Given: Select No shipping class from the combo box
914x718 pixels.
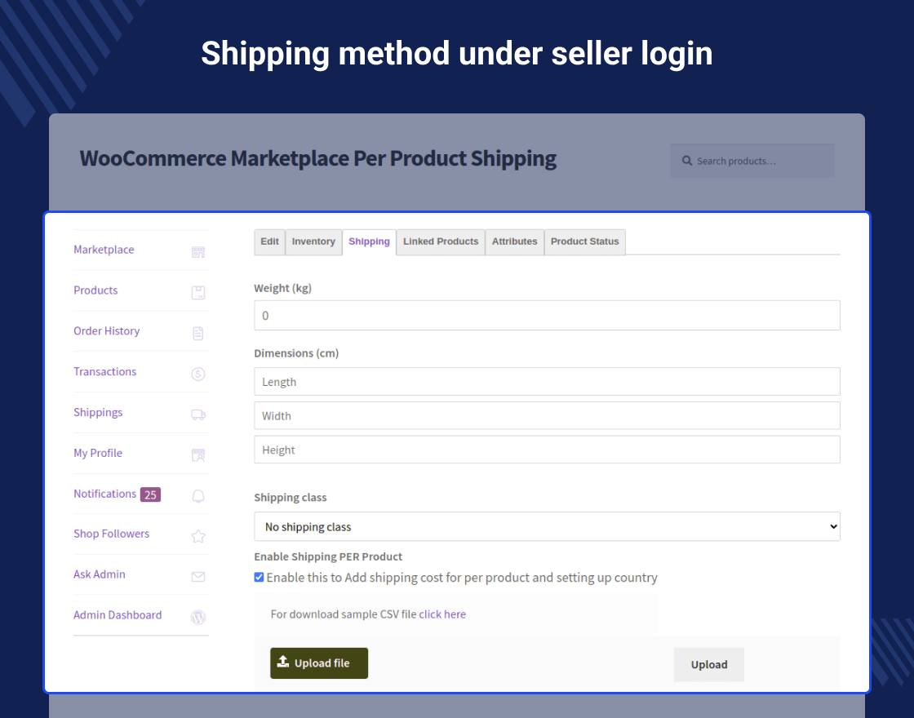Looking at the screenshot, I should (x=547, y=526).
